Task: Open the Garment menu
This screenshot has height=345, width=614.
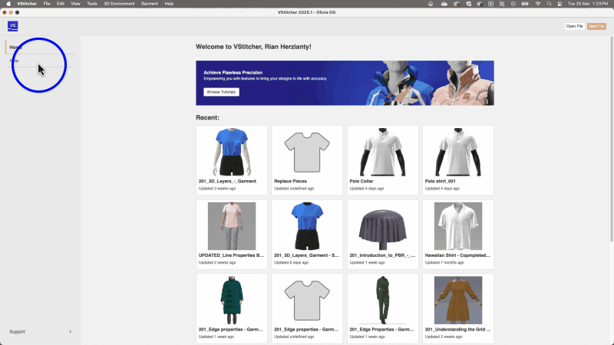Action: [x=150, y=4]
